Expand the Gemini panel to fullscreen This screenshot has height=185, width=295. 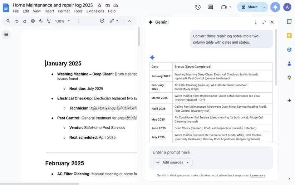pos(264,22)
